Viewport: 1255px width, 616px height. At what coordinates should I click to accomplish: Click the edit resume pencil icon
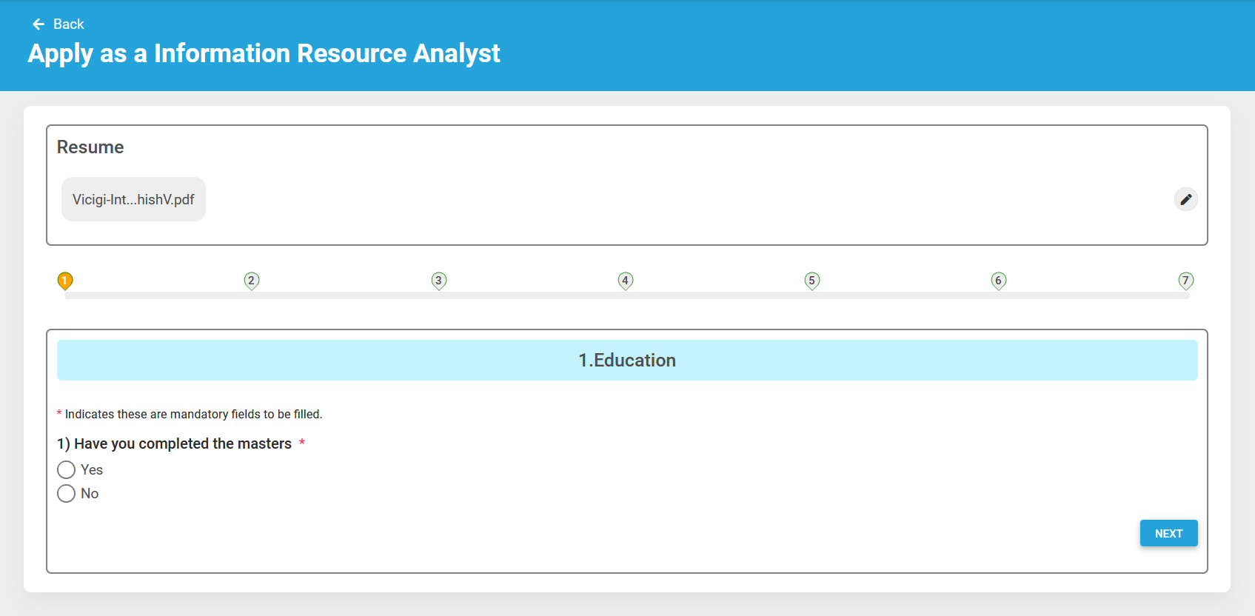click(1185, 199)
